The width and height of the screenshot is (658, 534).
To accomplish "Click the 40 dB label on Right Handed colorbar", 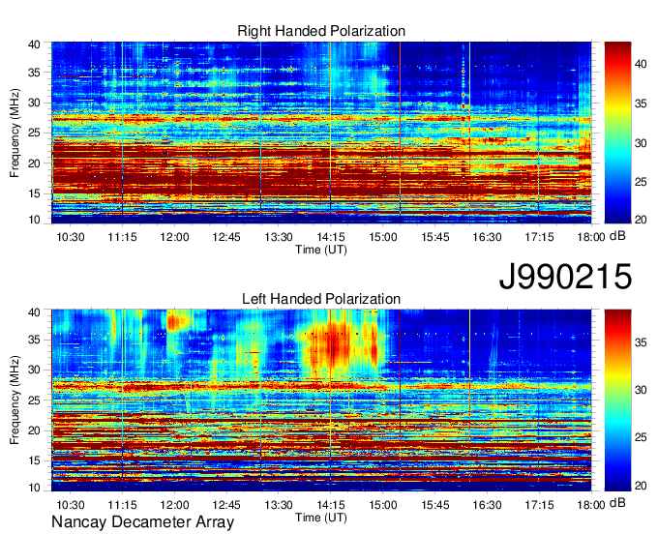I will (x=641, y=64).
